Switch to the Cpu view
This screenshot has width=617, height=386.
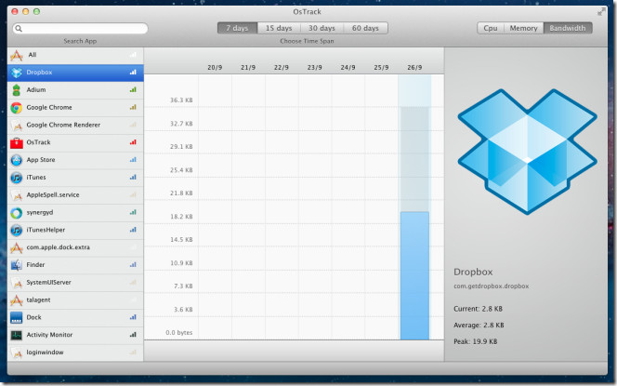point(491,28)
